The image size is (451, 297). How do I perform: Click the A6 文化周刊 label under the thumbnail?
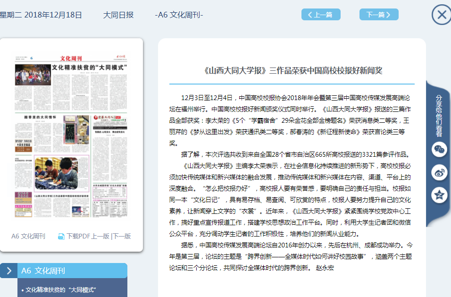coord(28,236)
